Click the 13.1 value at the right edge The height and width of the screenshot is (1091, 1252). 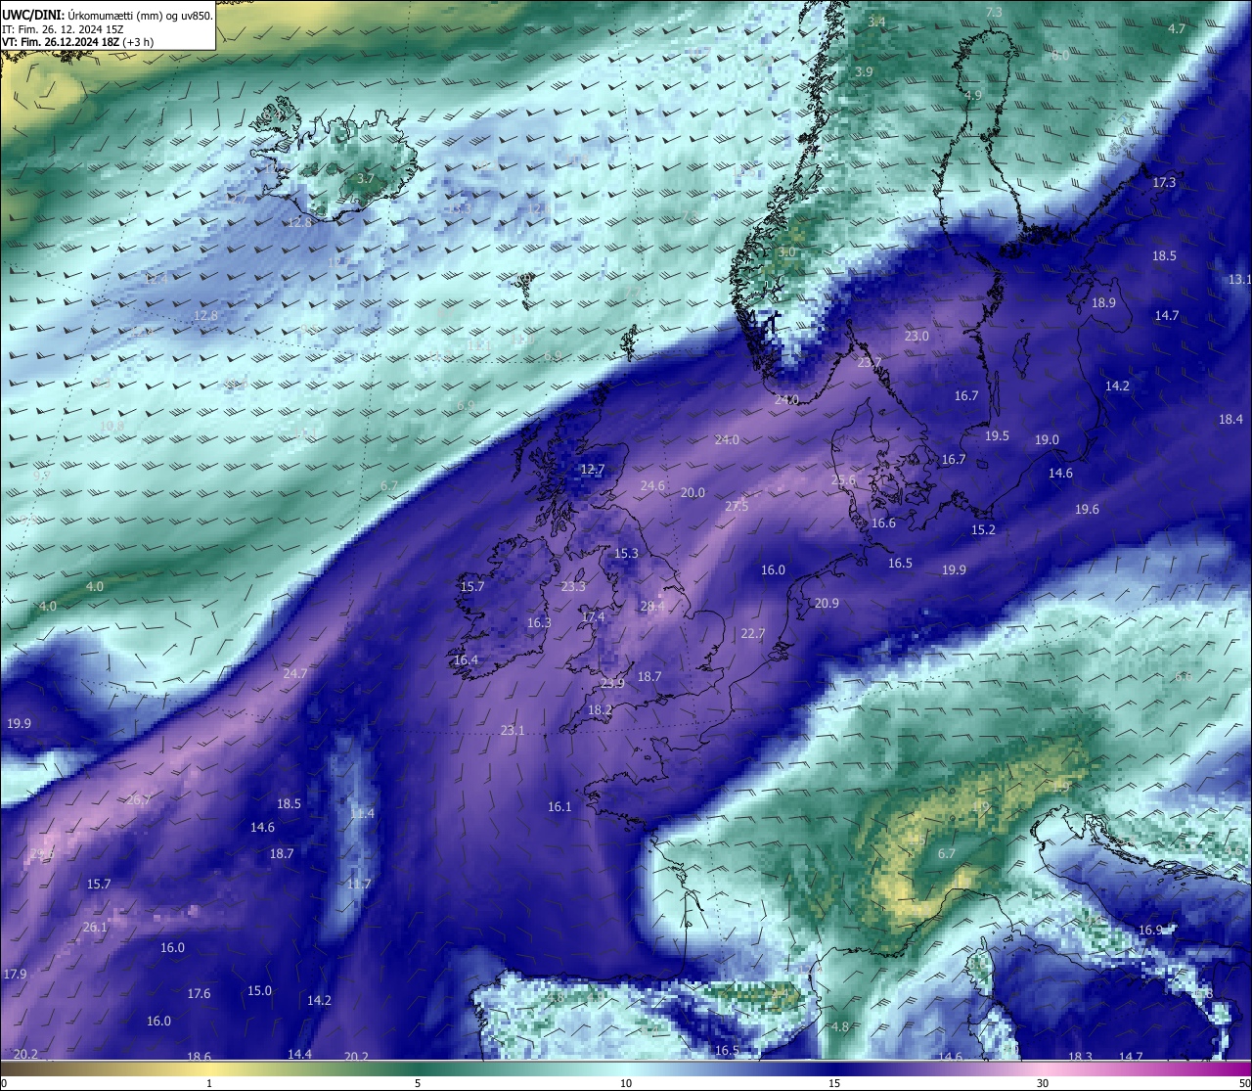pos(1239,280)
